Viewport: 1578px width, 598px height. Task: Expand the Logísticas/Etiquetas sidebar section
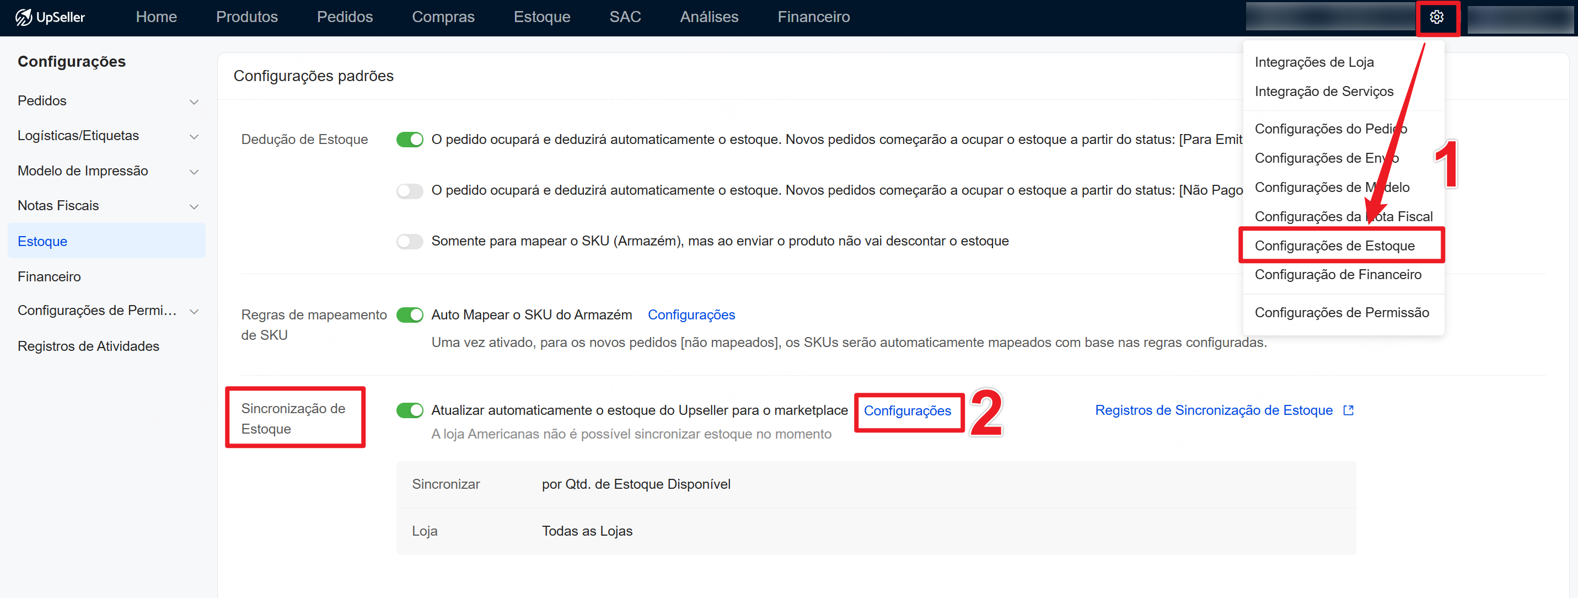[194, 137]
